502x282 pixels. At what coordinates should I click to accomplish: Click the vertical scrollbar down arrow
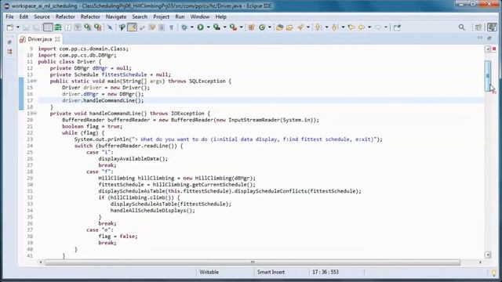click(x=488, y=255)
